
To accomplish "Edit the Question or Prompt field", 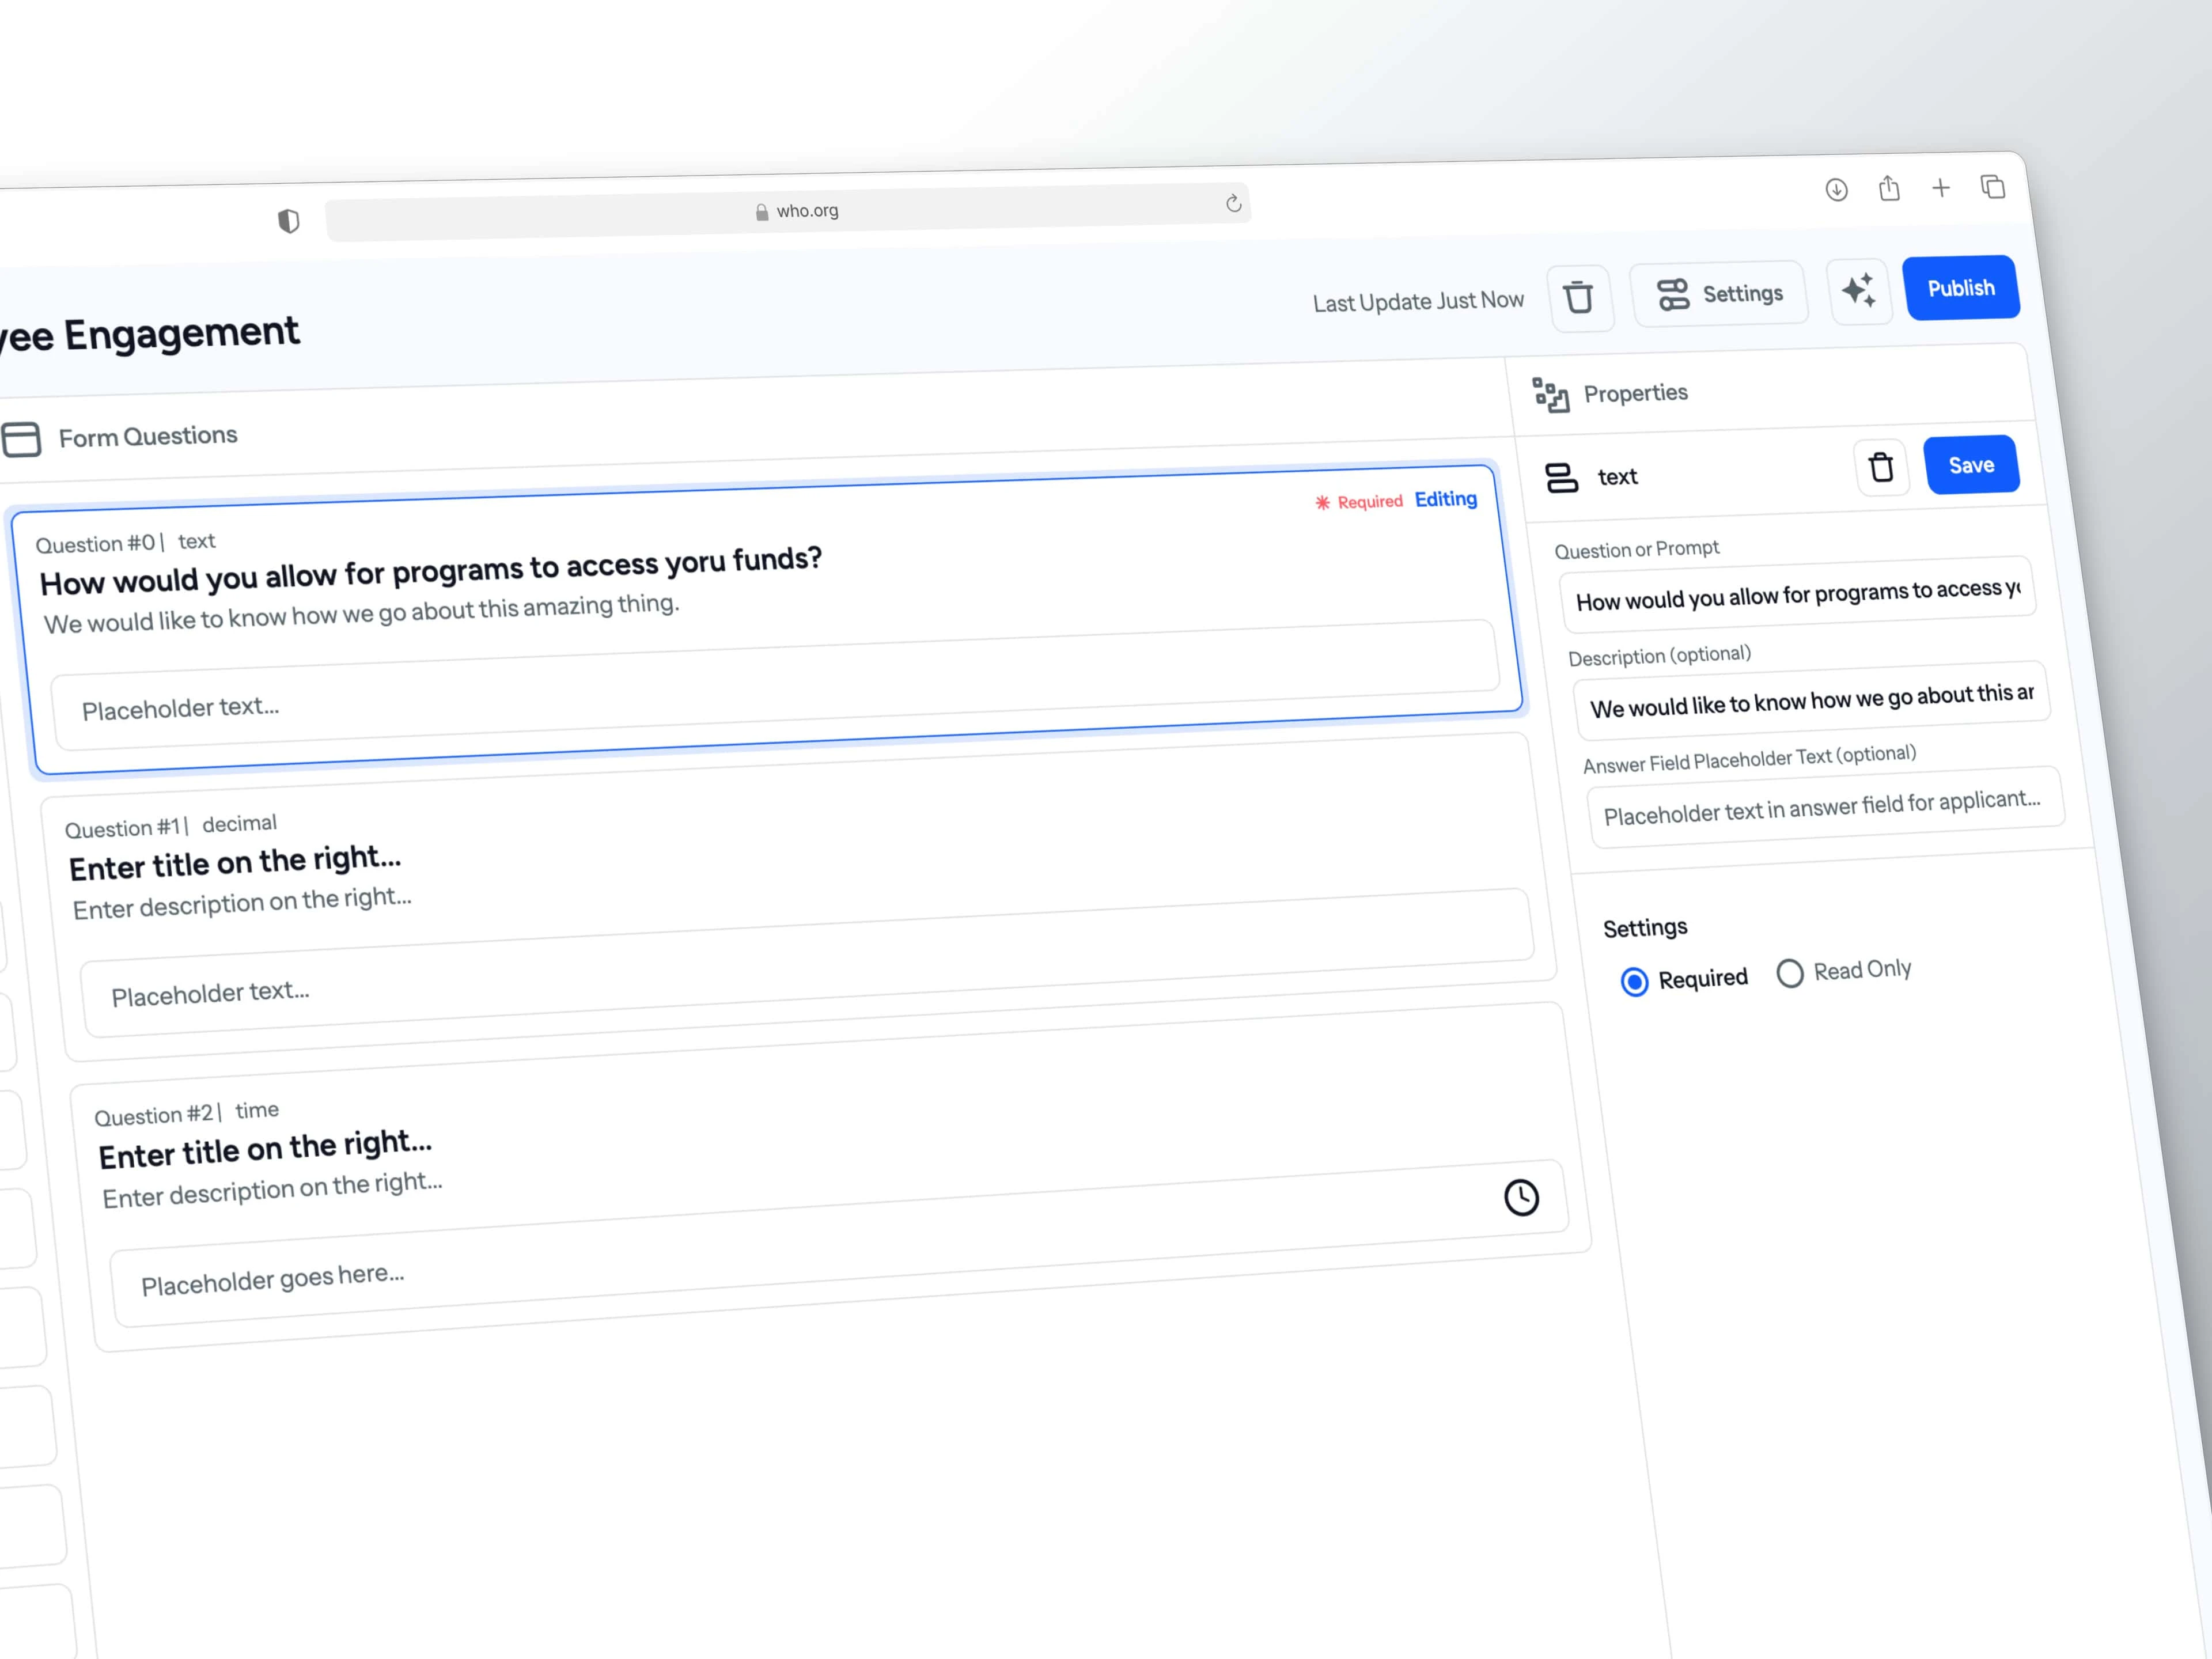I will (x=1798, y=595).
